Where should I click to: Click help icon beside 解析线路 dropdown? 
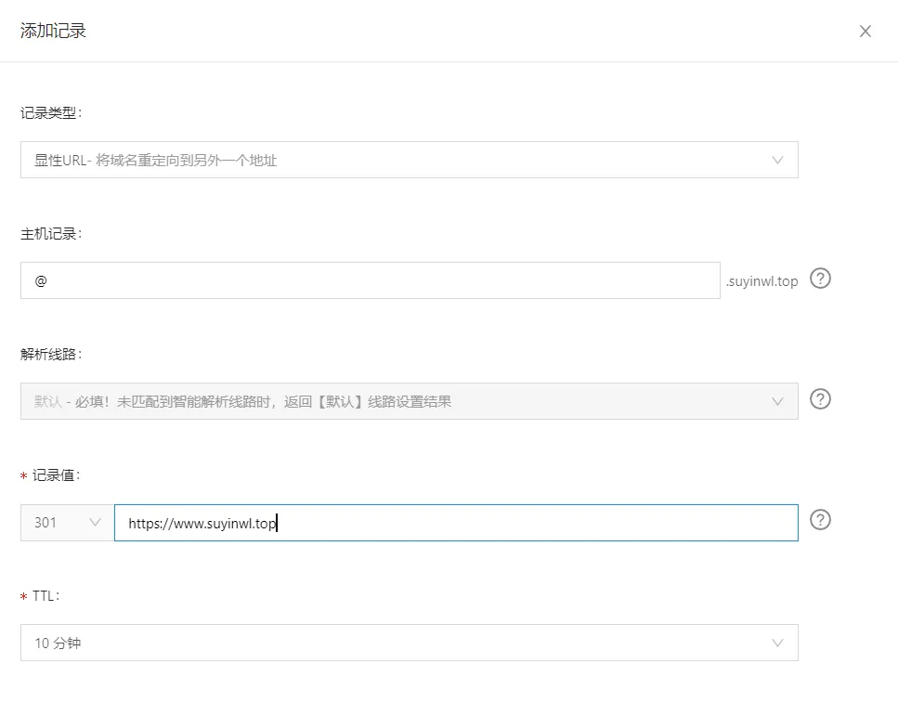[x=820, y=399]
